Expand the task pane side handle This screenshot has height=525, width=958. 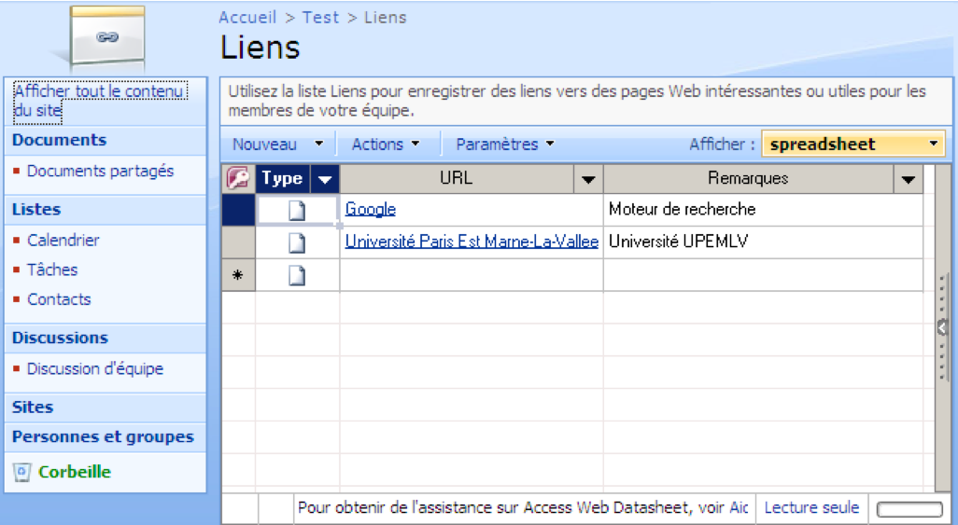click(942, 327)
